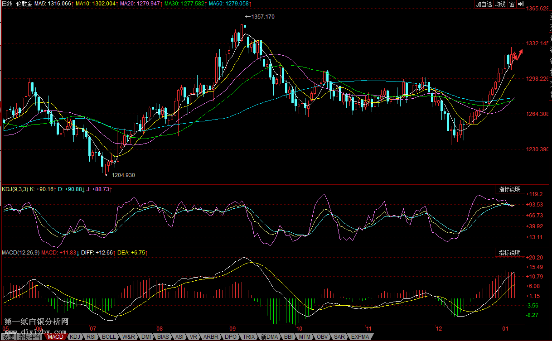Screen dimensions: 552x341
Task: Click the MACD(12,26,9) parameter label
Action: (x=20, y=253)
